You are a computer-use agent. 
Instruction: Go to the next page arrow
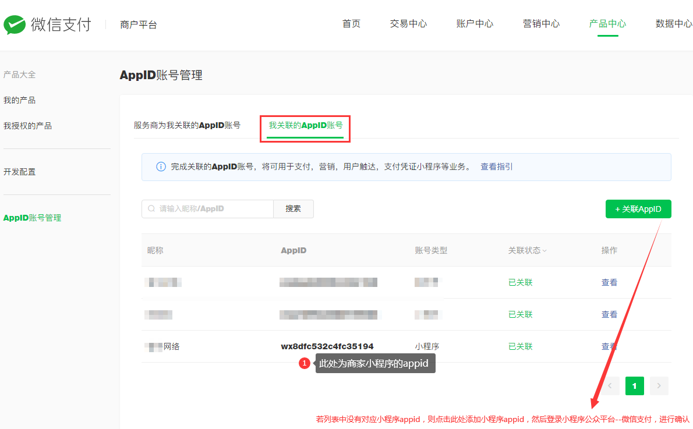659,386
